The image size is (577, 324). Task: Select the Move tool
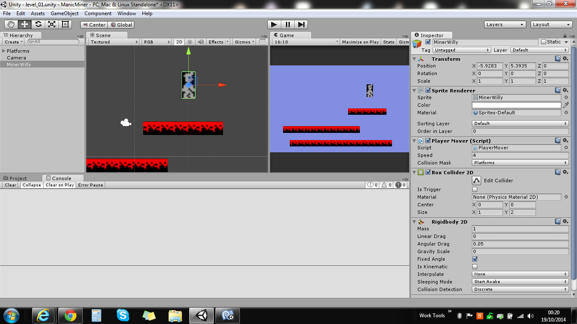tap(24, 24)
